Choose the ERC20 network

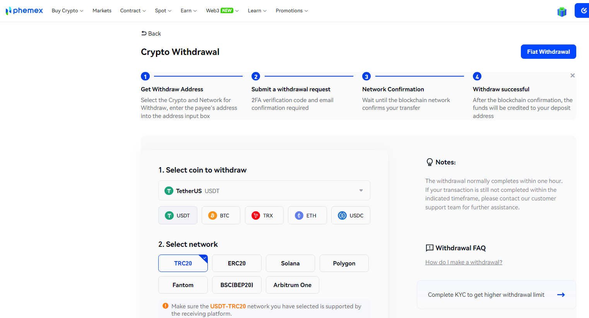pyautogui.click(x=237, y=263)
